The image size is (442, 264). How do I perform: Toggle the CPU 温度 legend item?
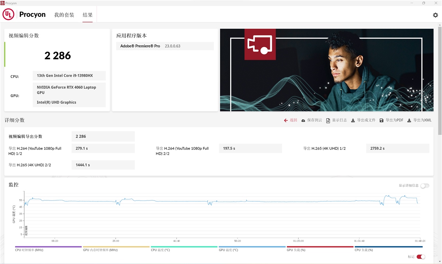(161, 250)
